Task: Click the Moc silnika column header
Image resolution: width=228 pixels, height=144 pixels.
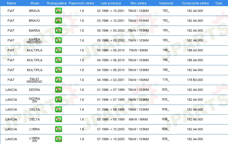Action: click(138, 3)
